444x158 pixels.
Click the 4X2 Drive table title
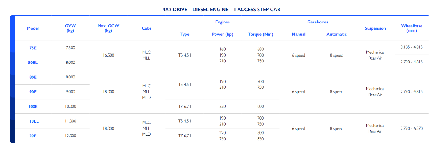point(221,9)
